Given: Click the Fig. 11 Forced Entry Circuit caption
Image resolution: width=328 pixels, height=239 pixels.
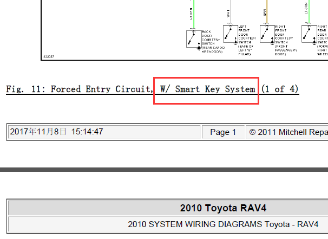Looking at the screenshot, I should pyautogui.click(x=153, y=89).
